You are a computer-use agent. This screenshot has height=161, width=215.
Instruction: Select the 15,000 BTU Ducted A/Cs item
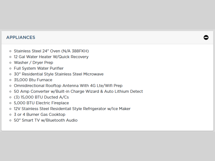41,97
